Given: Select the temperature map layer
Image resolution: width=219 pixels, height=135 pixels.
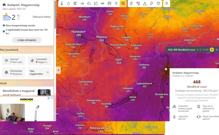Looking at the screenshot, I should (x=62, y=3).
